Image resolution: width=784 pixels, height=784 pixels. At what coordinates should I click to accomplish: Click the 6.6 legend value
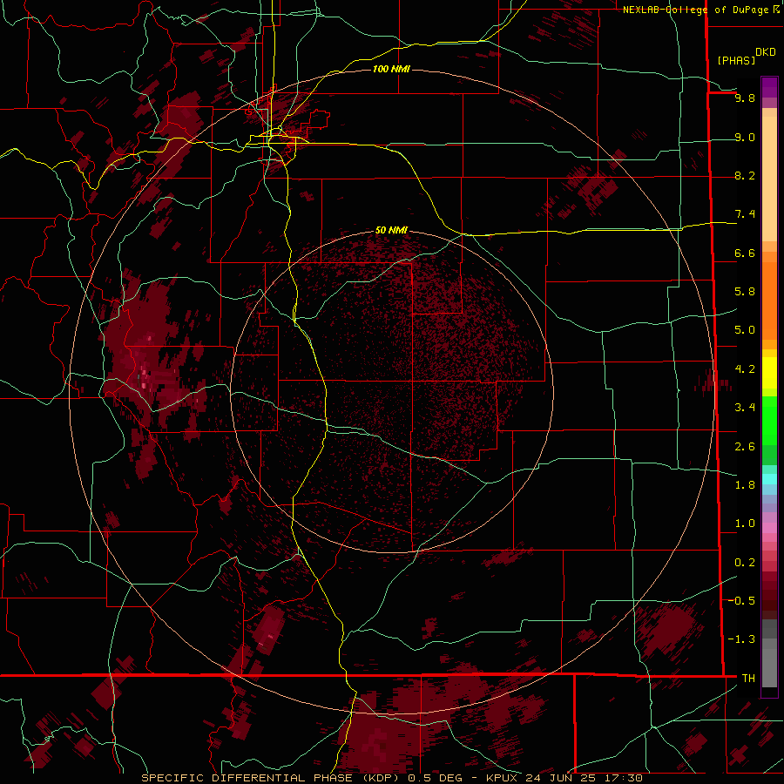point(745,253)
